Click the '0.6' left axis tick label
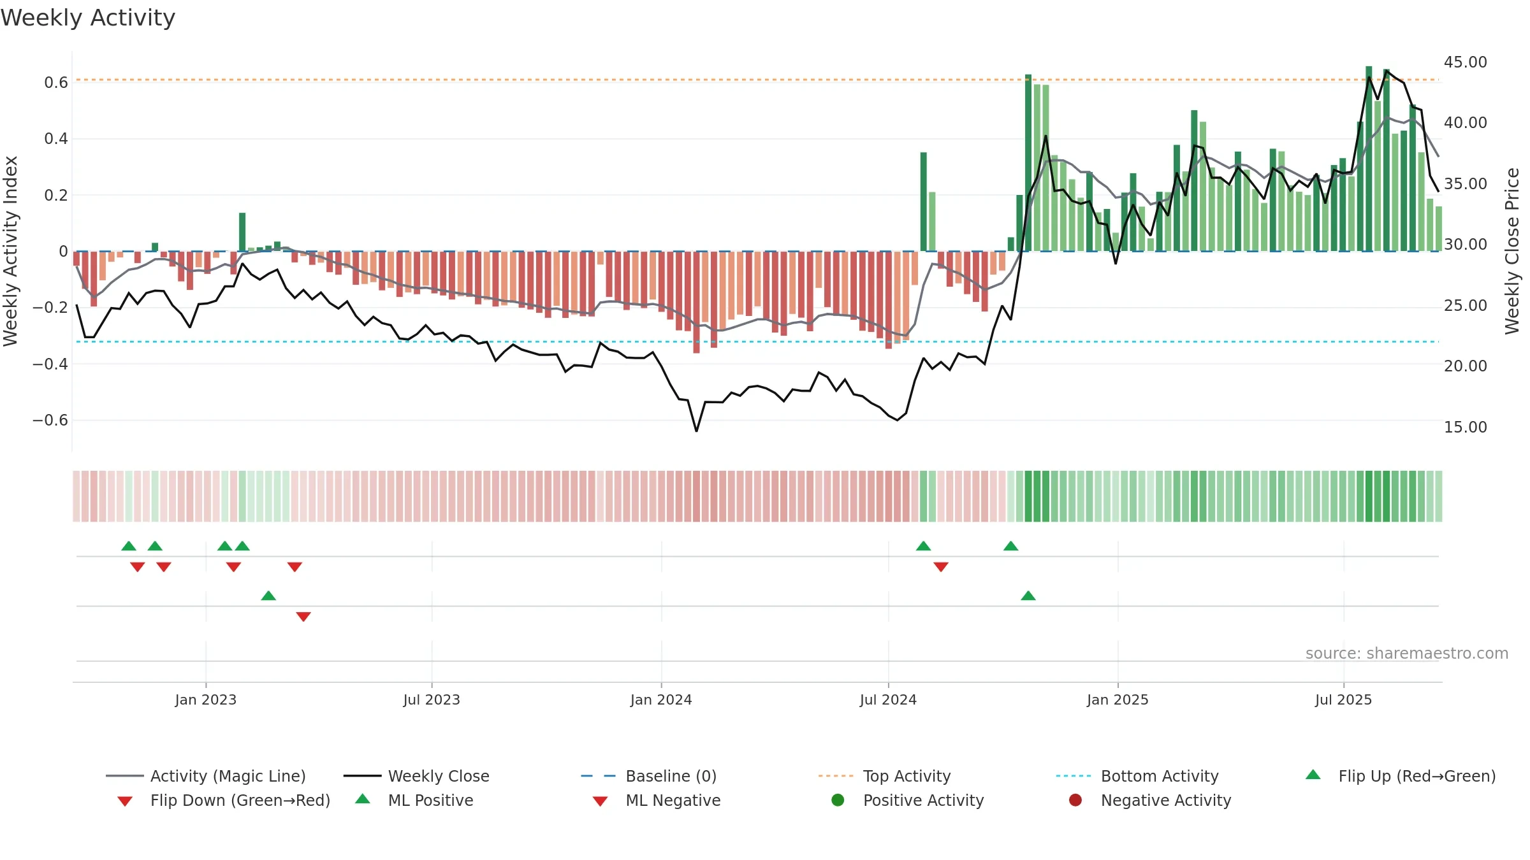 click(x=56, y=83)
